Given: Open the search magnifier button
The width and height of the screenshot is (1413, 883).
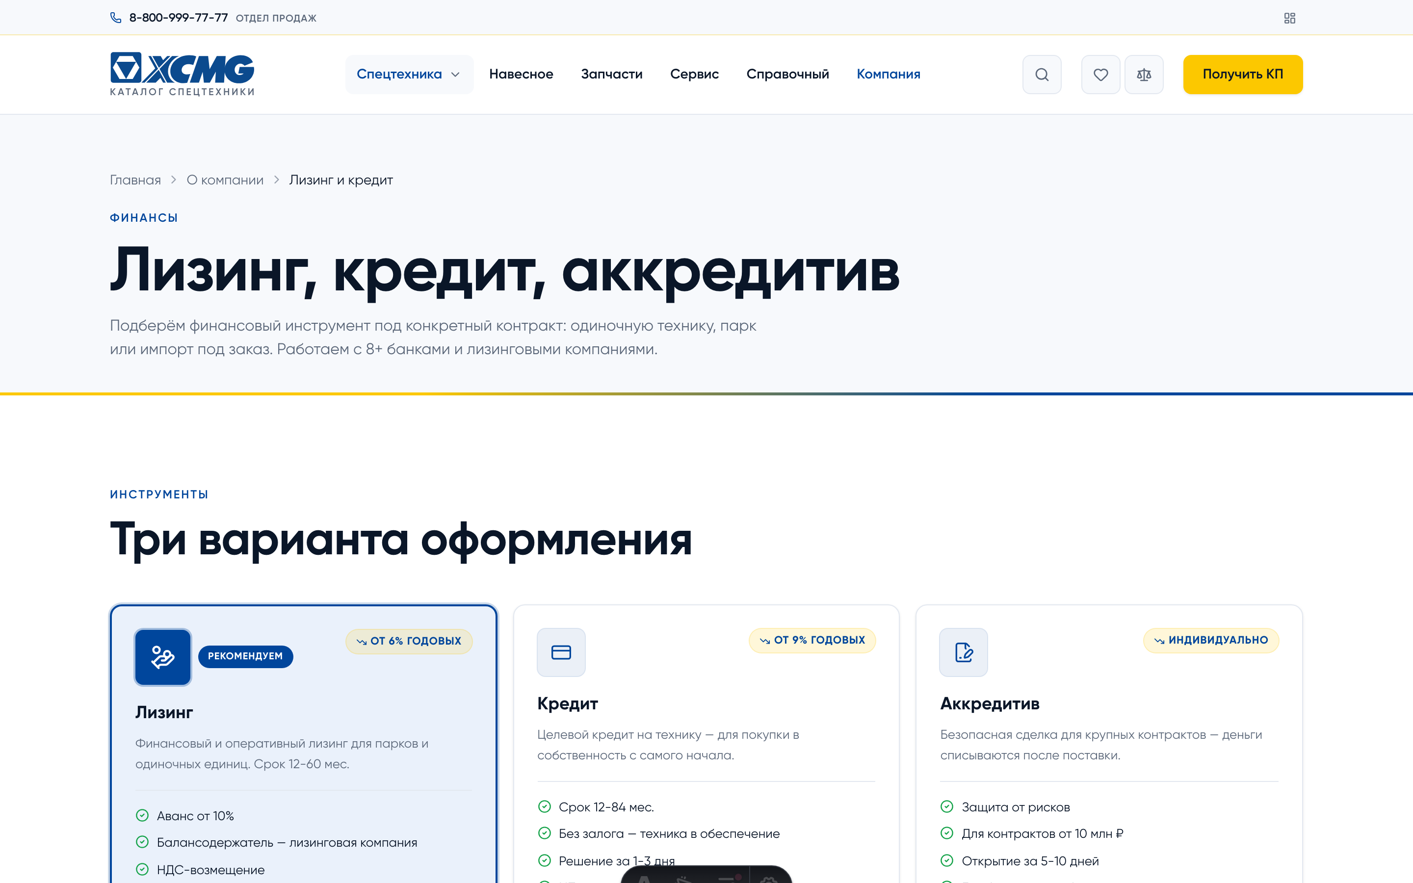Looking at the screenshot, I should pyautogui.click(x=1042, y=74).
